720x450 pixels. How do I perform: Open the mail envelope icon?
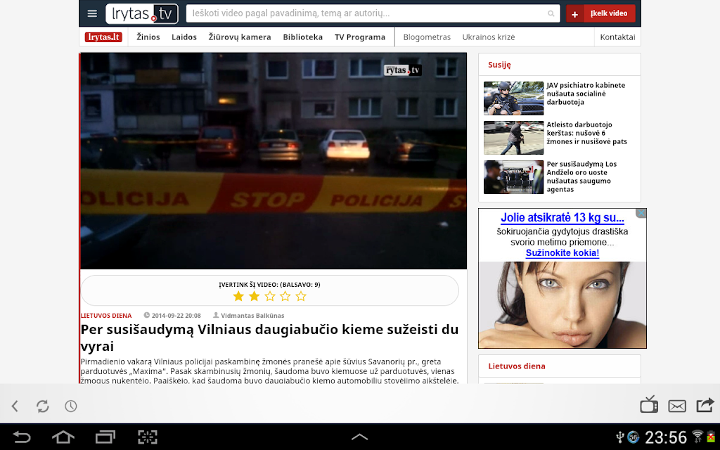(x=677, y=406)
